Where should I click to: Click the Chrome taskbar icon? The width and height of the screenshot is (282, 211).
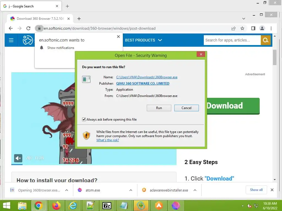point(39,206)
